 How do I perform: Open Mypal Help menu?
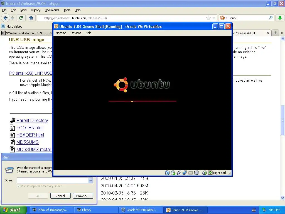pyautogui.click(x=77, y=10)
